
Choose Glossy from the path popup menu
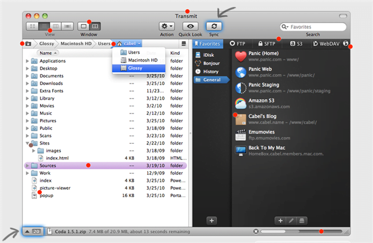[138, 68]
